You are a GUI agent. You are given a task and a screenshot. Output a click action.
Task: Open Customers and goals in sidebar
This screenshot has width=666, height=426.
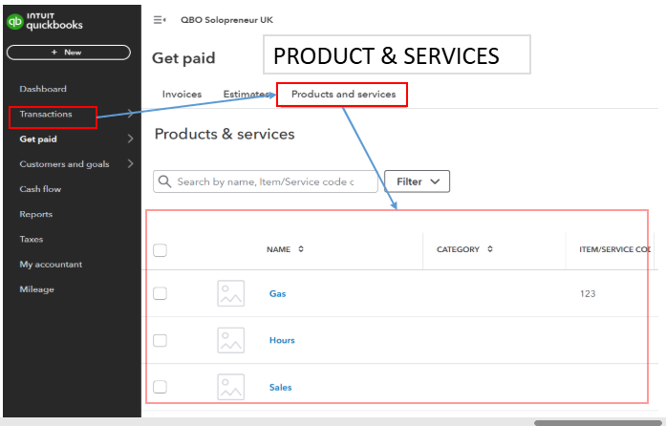pyautogui.click(x=64, y=164)
